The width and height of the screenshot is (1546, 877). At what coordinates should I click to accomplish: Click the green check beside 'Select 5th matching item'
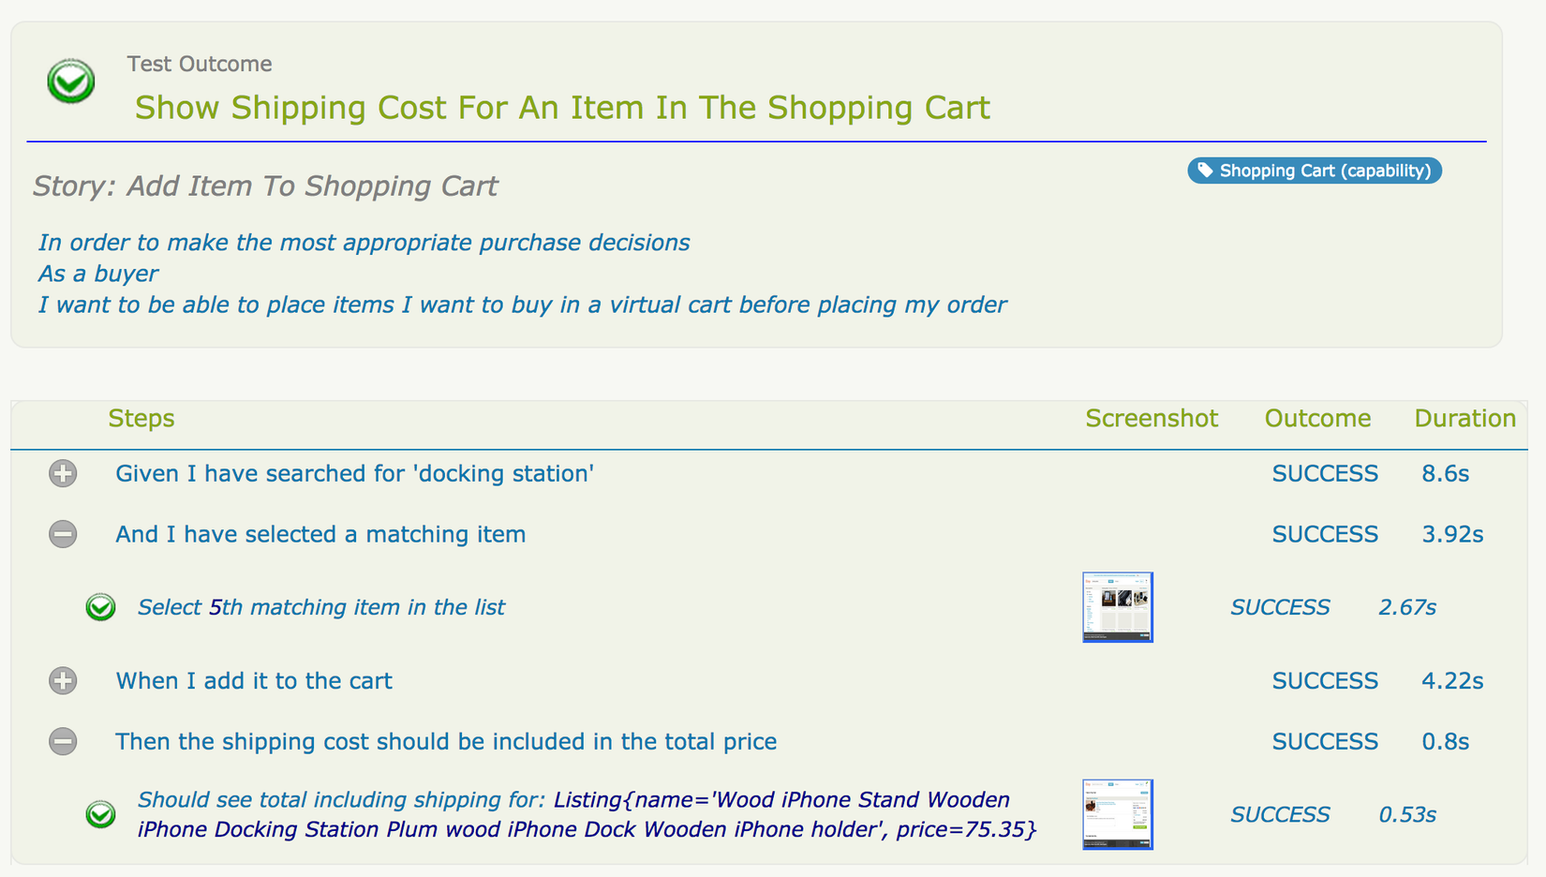pyautogui.click(x=100, y=607)
